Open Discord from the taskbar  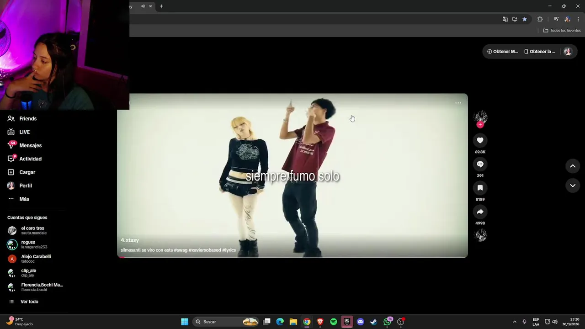[x=360, y=322]
